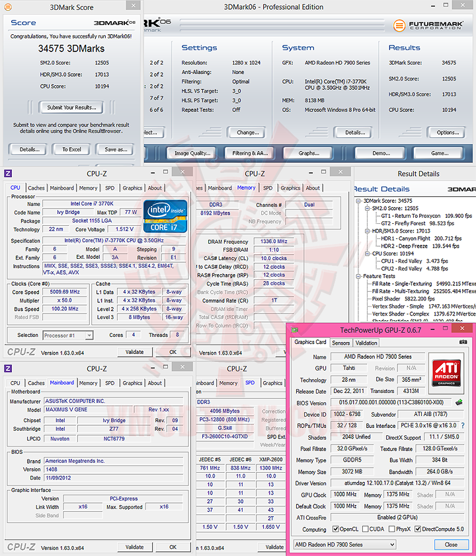
Task: Click Demo button in 3DMark06
Action: pyautogui.click(x=381, y=153)
